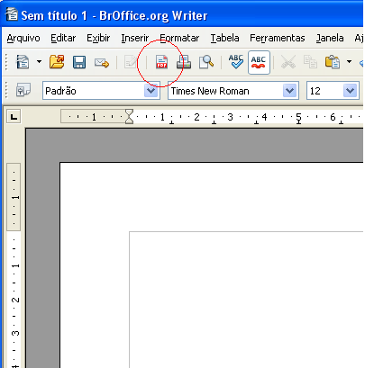Click the tab stop type selector
Viewport: 365px width, 368px height.
click(x=14, y=116)
